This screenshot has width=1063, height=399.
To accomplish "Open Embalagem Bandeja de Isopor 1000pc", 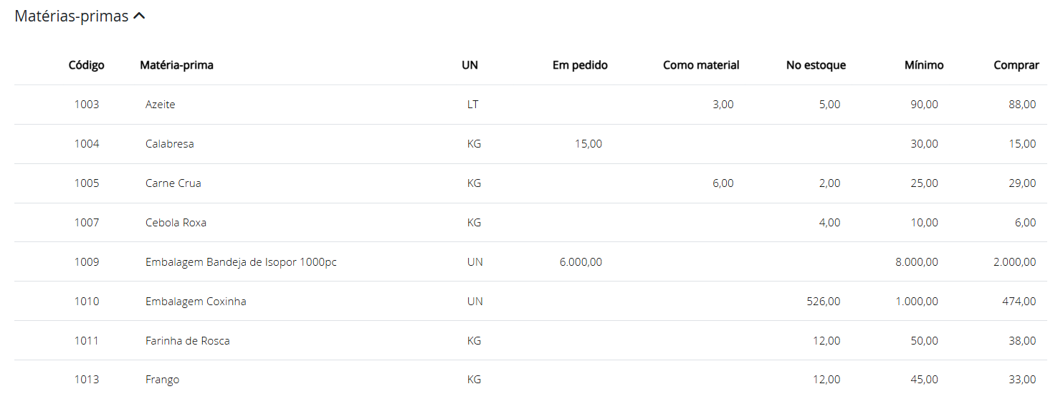I will point(241,262).
